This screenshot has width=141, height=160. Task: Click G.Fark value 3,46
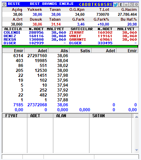click(81, 24)
